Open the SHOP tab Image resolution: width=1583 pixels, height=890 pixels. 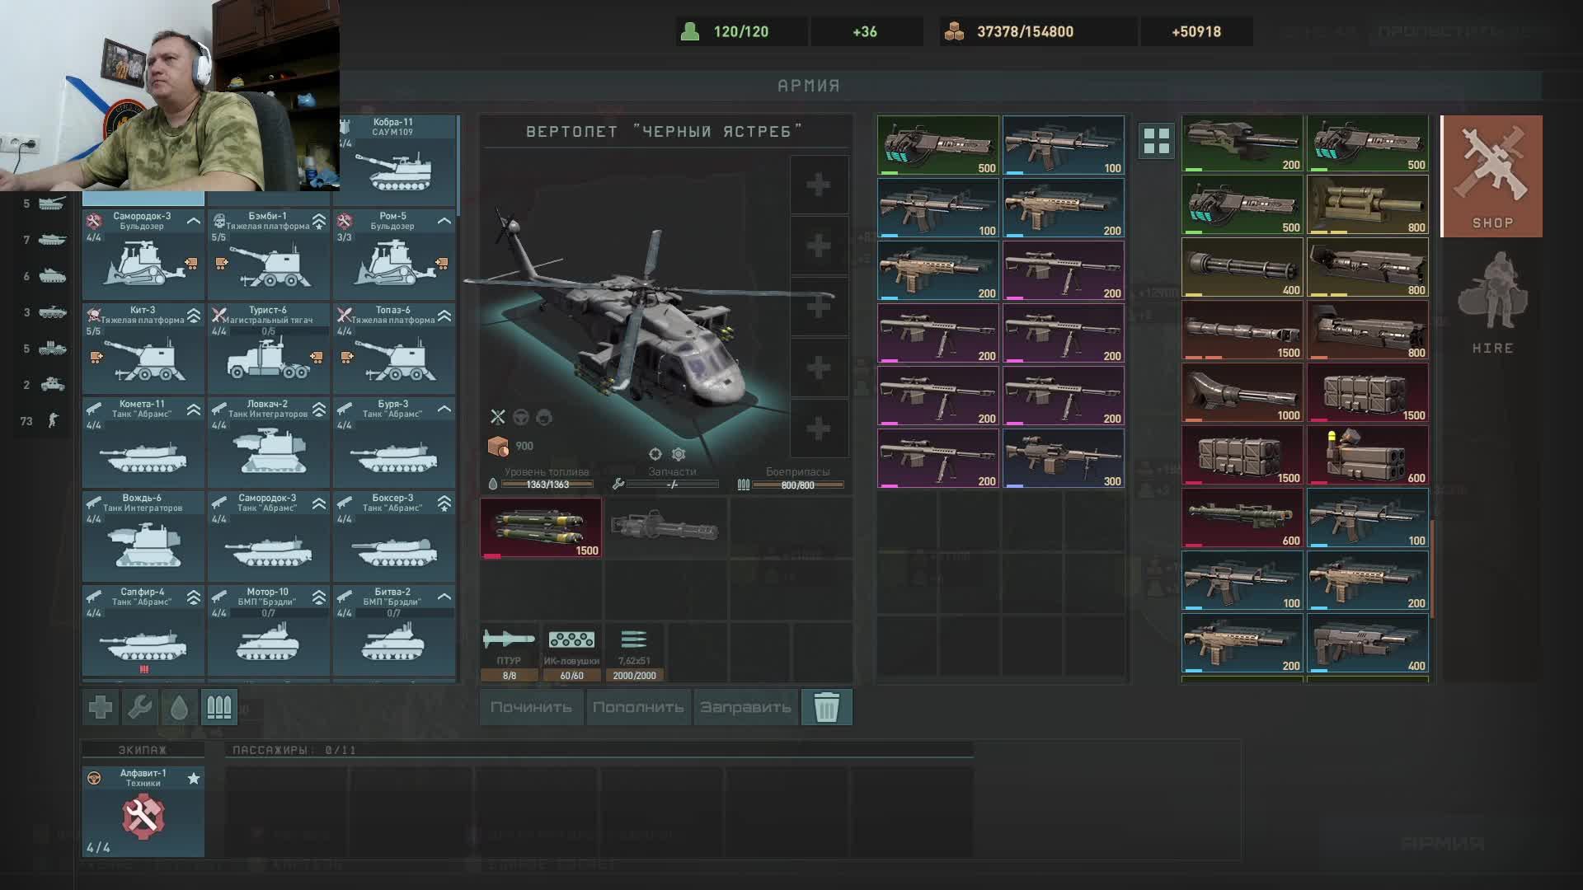point(1491,176)
